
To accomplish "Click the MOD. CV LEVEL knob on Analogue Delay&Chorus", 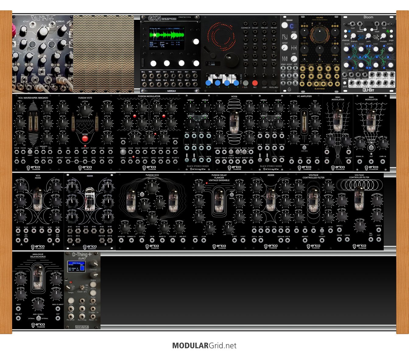I will (38, 305).
